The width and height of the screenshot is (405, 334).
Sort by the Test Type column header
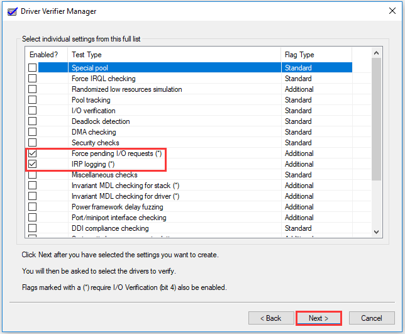point(174,55)
